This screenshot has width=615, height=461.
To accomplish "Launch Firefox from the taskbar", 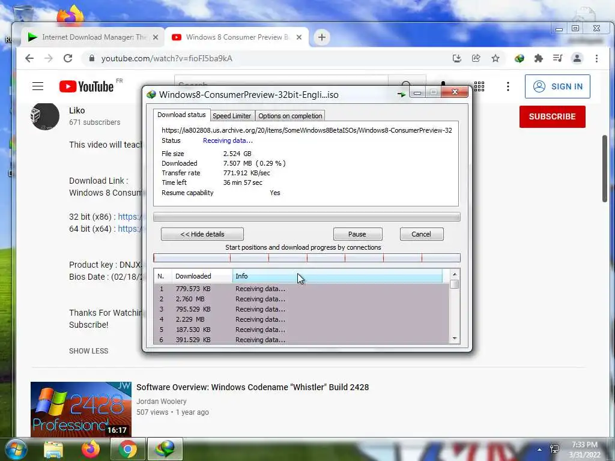I will coord(90,449).
